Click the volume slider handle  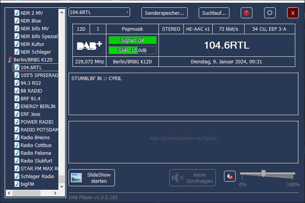point(263,173)
